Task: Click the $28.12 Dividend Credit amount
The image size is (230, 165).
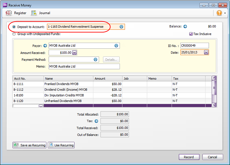Action: 108,90
